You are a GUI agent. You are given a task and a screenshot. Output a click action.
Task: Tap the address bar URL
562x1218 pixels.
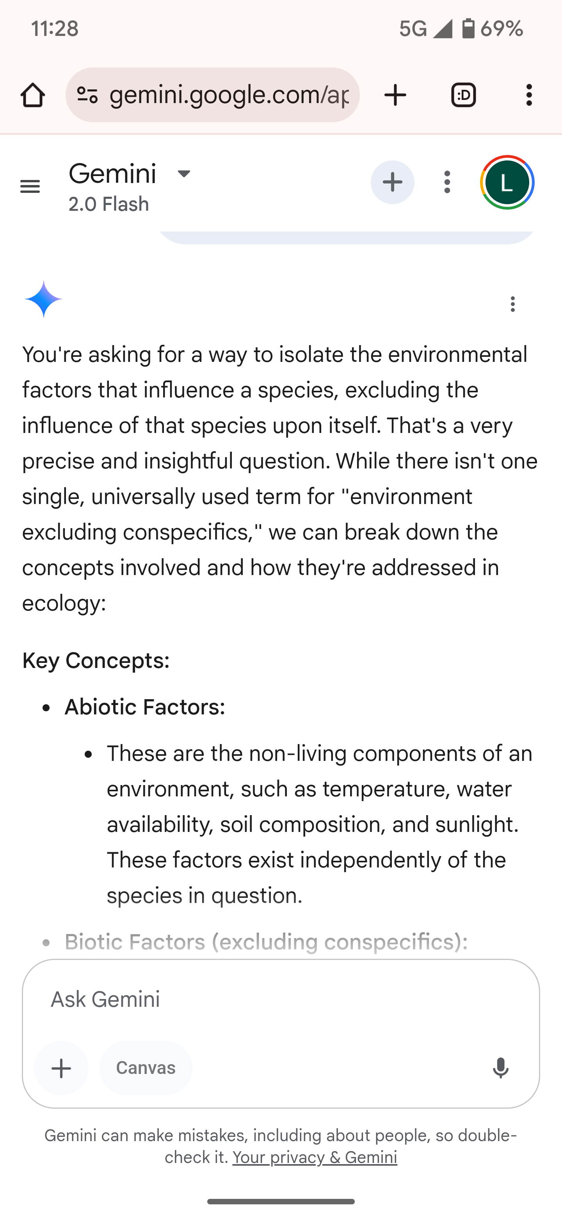tap(229, 95)
